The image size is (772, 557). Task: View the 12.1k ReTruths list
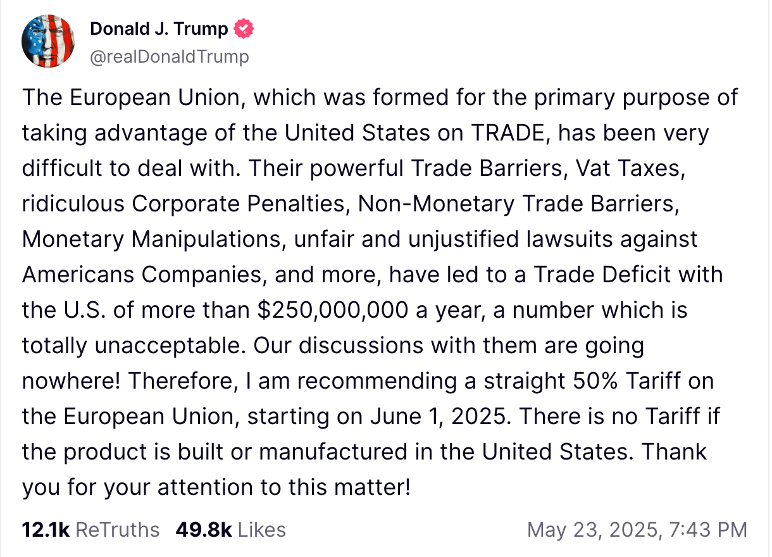[90, 530]
